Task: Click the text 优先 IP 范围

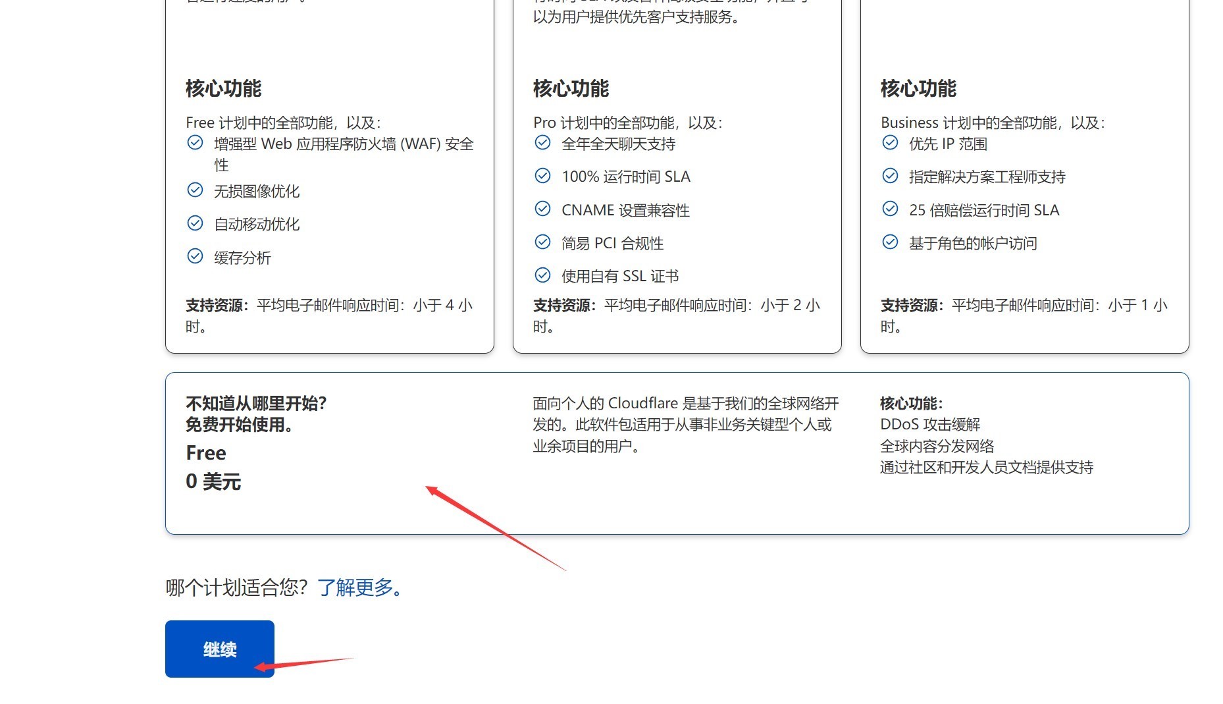Action: coord(948,144)
